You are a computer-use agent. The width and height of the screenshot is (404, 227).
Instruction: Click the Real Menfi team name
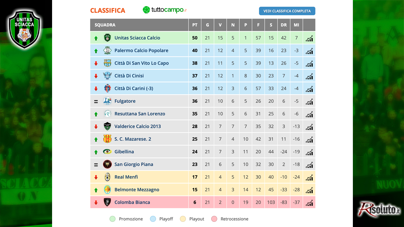point(126,177)
